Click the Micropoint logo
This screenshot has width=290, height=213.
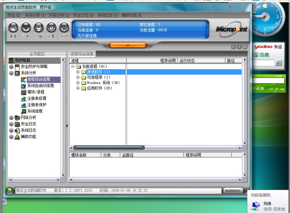(232, 29)
